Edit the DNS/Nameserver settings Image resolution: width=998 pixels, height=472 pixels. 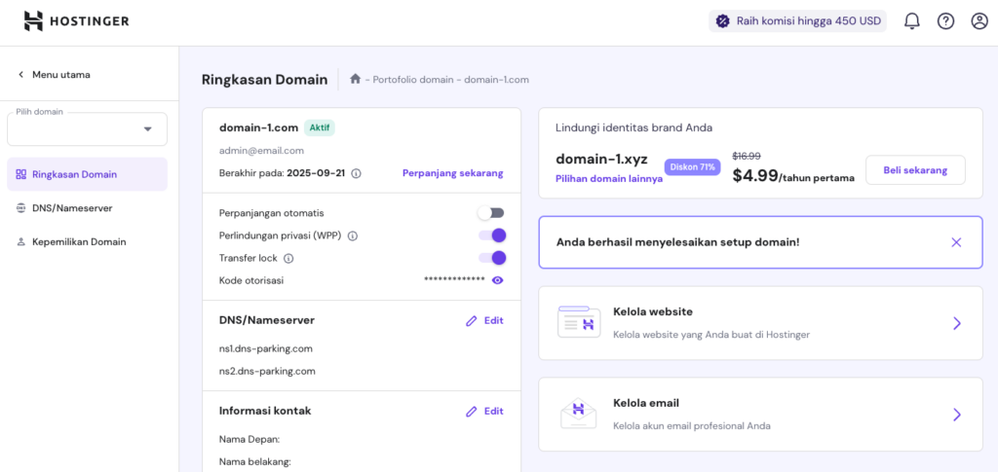(485, 321)
